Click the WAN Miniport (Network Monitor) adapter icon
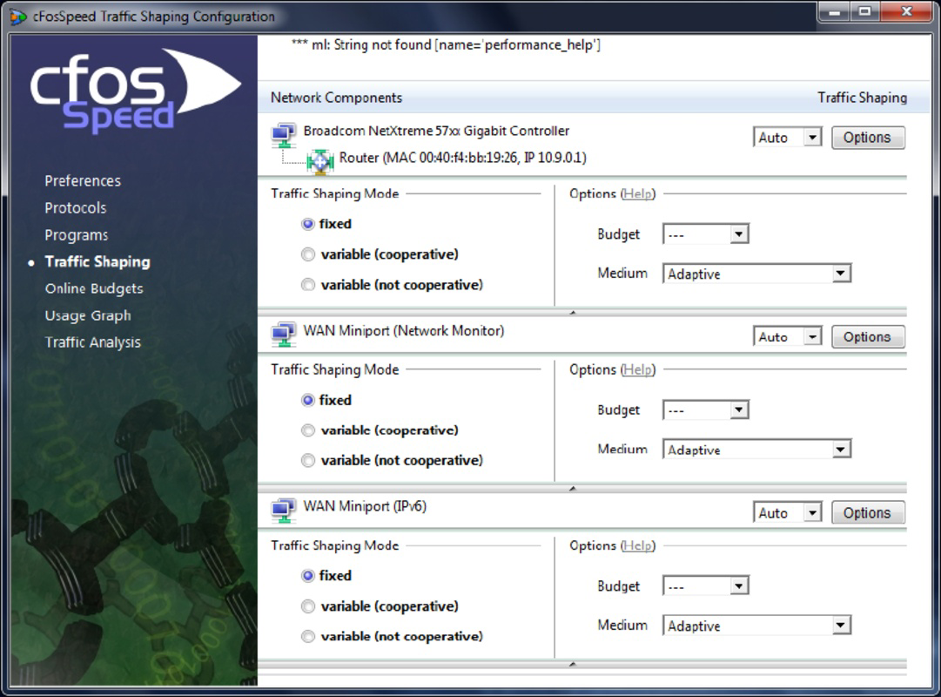This screenshot has height=697, width=941. [x=283, y=333]
